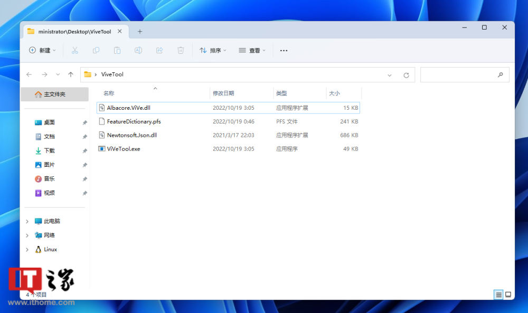Go up one folder level
This screenshot has width=528, height=313.
pyautogui.click(x=71, y=74)
